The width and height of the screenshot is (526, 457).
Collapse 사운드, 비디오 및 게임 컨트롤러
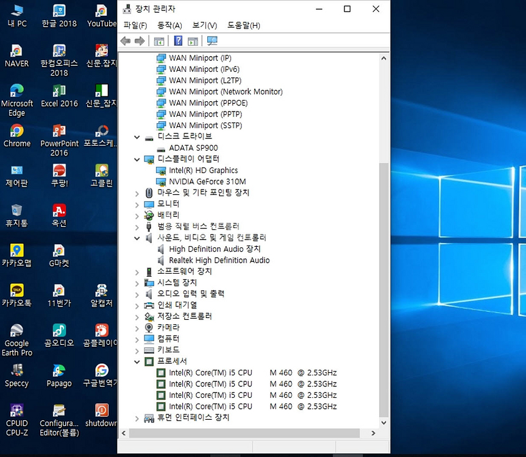coord(137,238)
